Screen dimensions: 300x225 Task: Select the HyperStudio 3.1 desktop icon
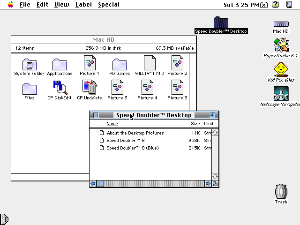tap(281, 45)
